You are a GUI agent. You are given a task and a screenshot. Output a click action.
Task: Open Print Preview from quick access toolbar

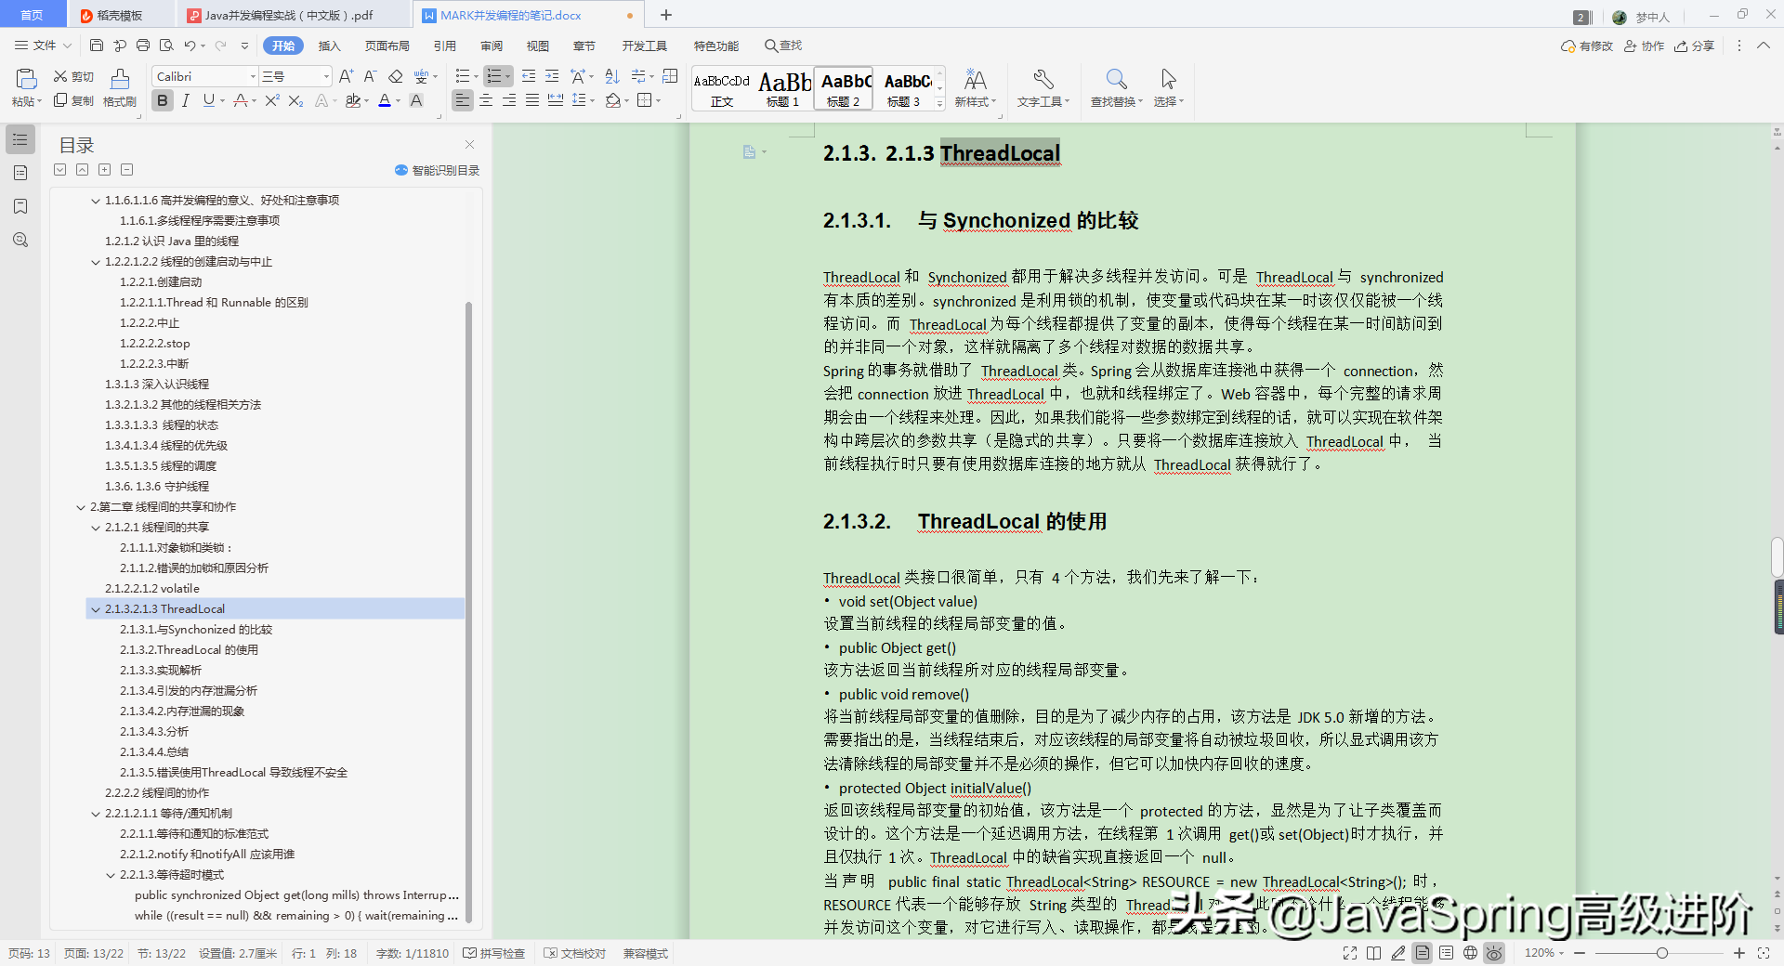(x=166, y=46)
